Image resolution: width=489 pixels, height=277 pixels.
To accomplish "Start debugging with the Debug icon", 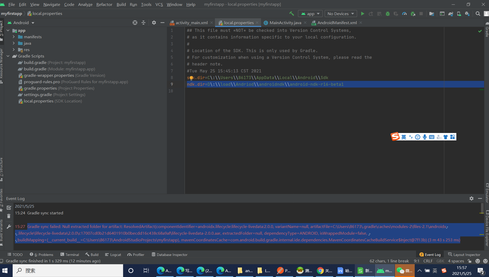I will click(x=388, y=13).
